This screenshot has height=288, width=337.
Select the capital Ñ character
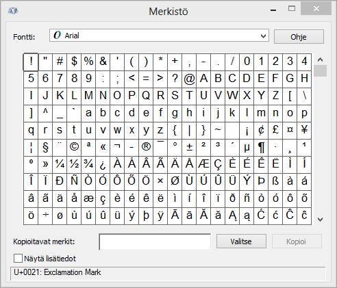(74, 182)
